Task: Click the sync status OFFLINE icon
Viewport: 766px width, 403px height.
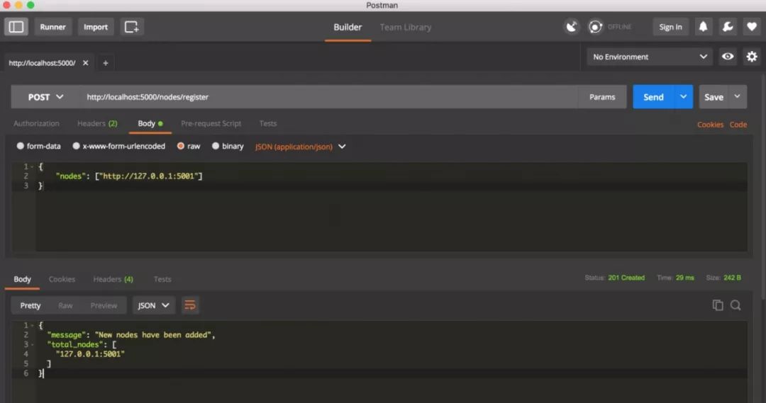Action: point(595,27)
